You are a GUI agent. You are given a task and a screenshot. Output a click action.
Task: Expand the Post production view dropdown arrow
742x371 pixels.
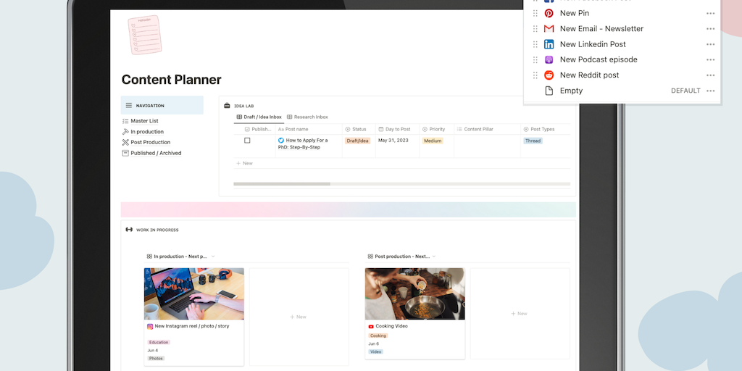point(434,257)
